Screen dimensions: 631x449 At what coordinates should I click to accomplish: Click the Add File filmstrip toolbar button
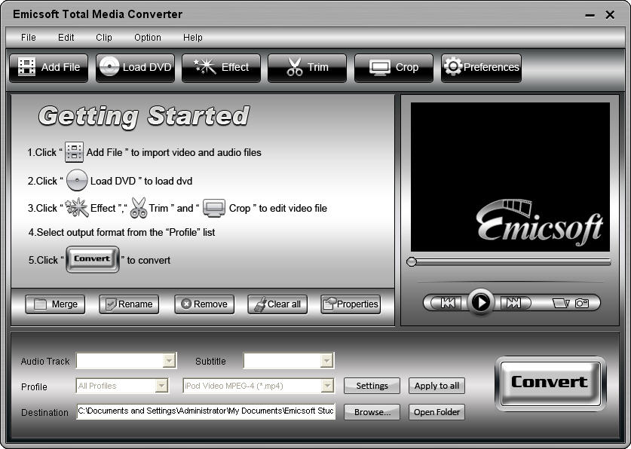pyautogui.click(x=48, y=68)
